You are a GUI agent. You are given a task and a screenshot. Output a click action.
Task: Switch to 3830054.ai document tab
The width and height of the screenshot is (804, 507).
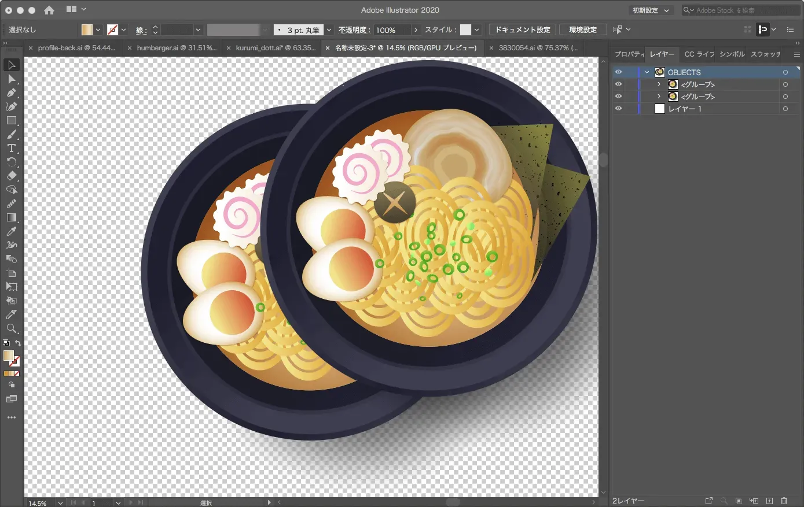tap(533, 48)
